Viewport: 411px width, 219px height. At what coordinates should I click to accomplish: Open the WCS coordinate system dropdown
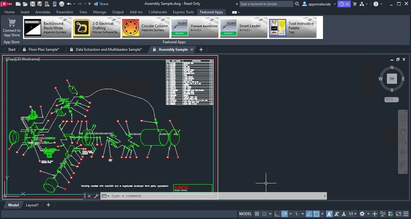(392, 99)
